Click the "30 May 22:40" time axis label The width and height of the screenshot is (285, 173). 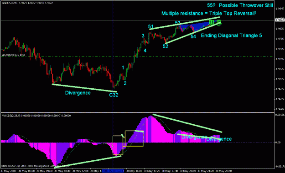223,171
